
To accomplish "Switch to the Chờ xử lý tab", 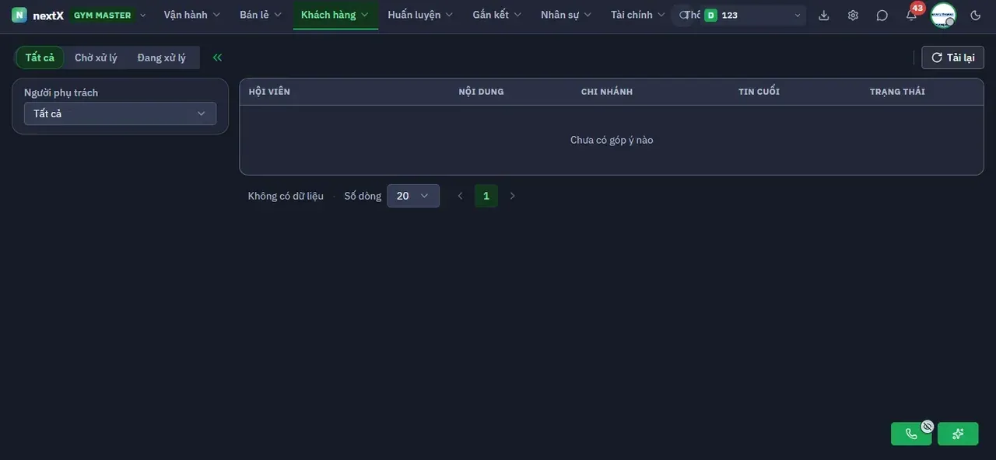I will click(96, 57).
